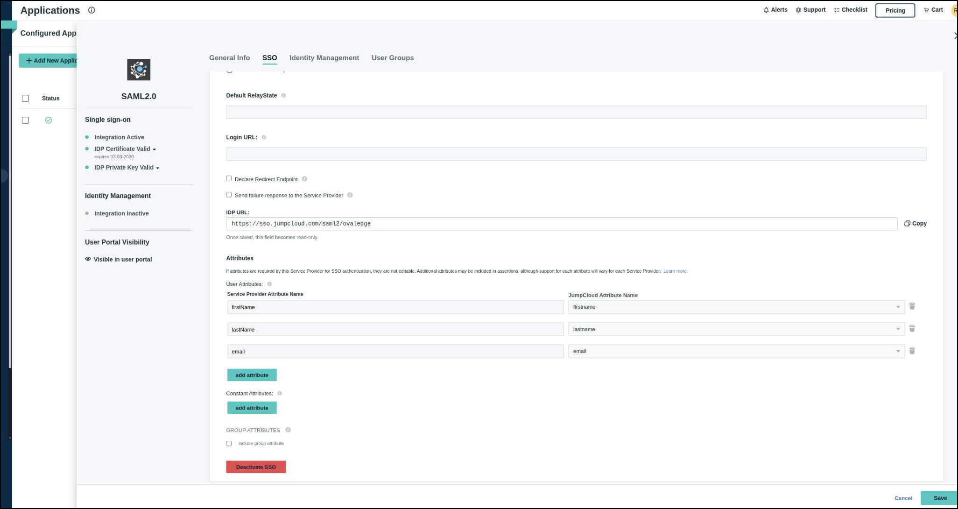Image resolution: width=958 pixels, height=509 pixels.
Task: Open the firstname JumpCloud attribute dropdown
Action: click(x=736, y=307)
